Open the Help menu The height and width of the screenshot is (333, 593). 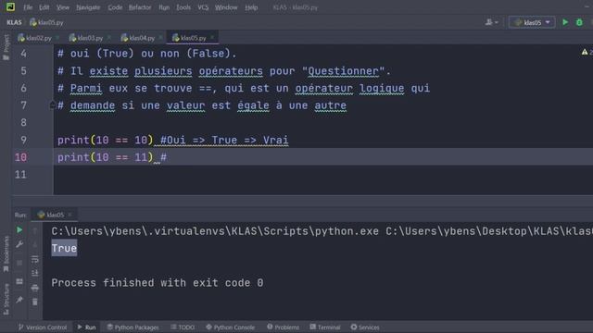(251, 7)
